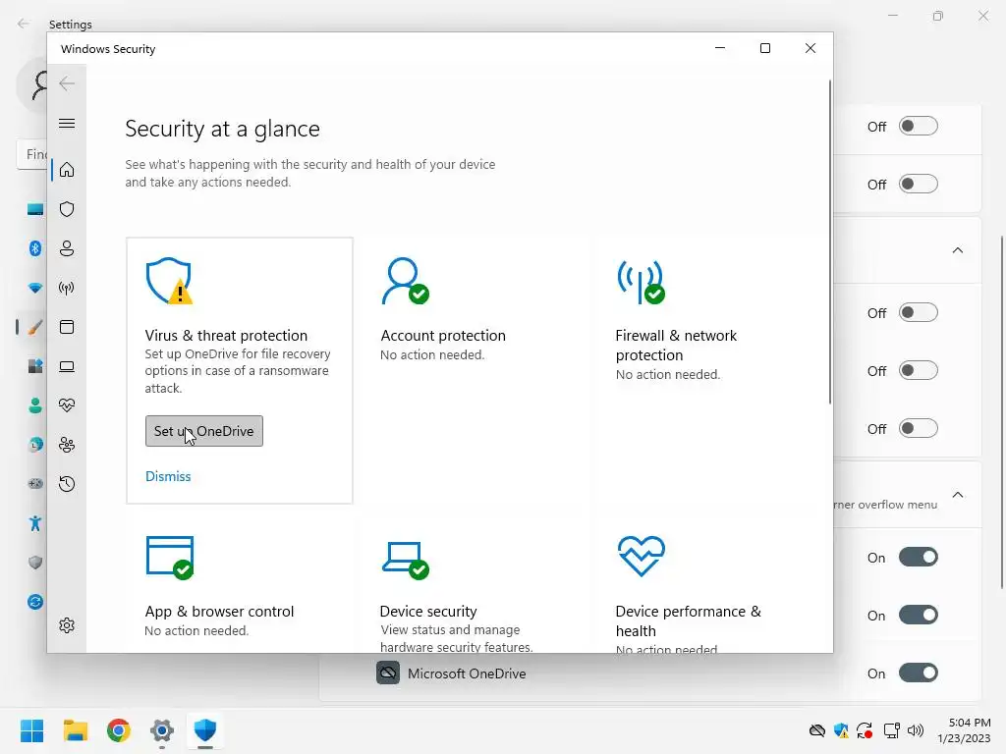Open Device performance & health heading
The image size is (1006, 754).
(x=689, y=620)
